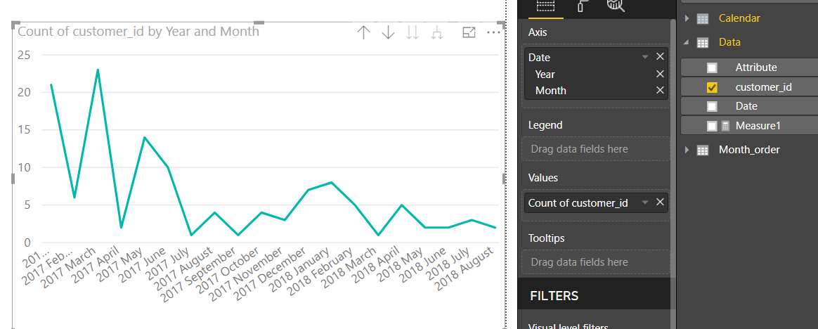
Task: Enable Drill Down mode arrow icon
Action: point(388,33)
